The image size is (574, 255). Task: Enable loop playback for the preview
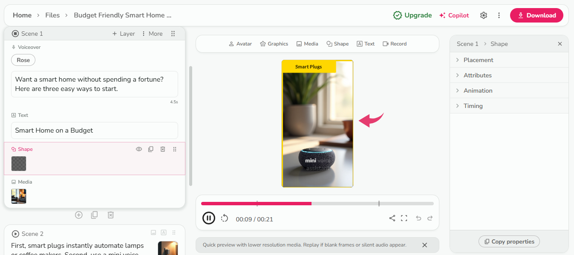[225, 218]
